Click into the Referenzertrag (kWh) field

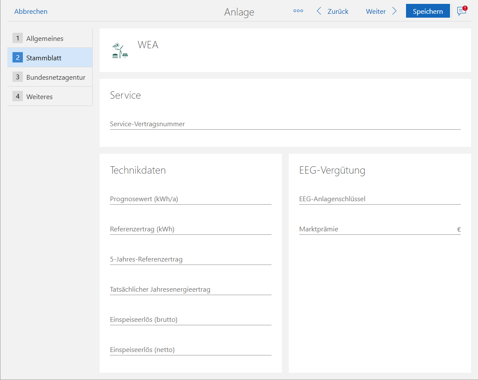click(x=191, y=229)
